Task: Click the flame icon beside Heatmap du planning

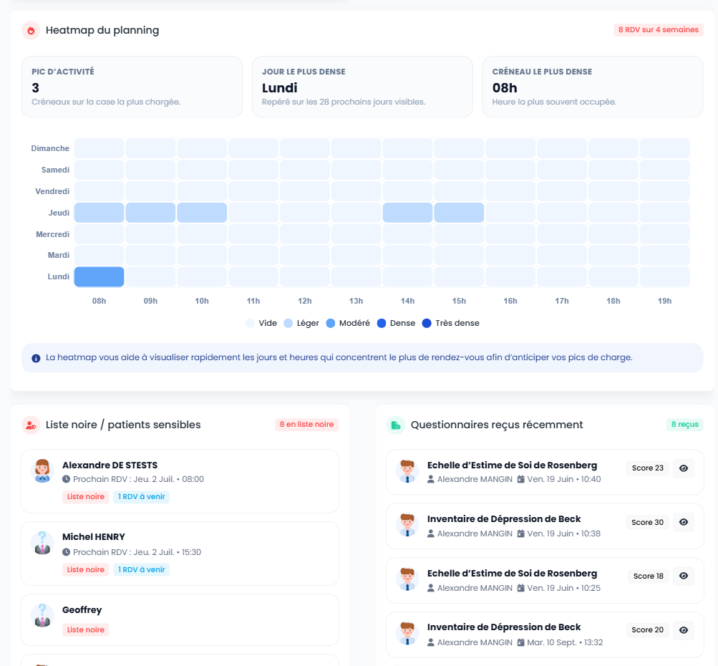Action: coord(31,31)
